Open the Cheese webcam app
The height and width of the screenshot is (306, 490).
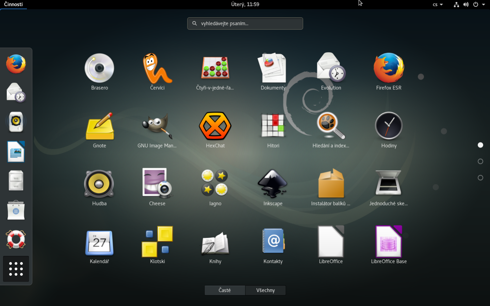[157, 188]
